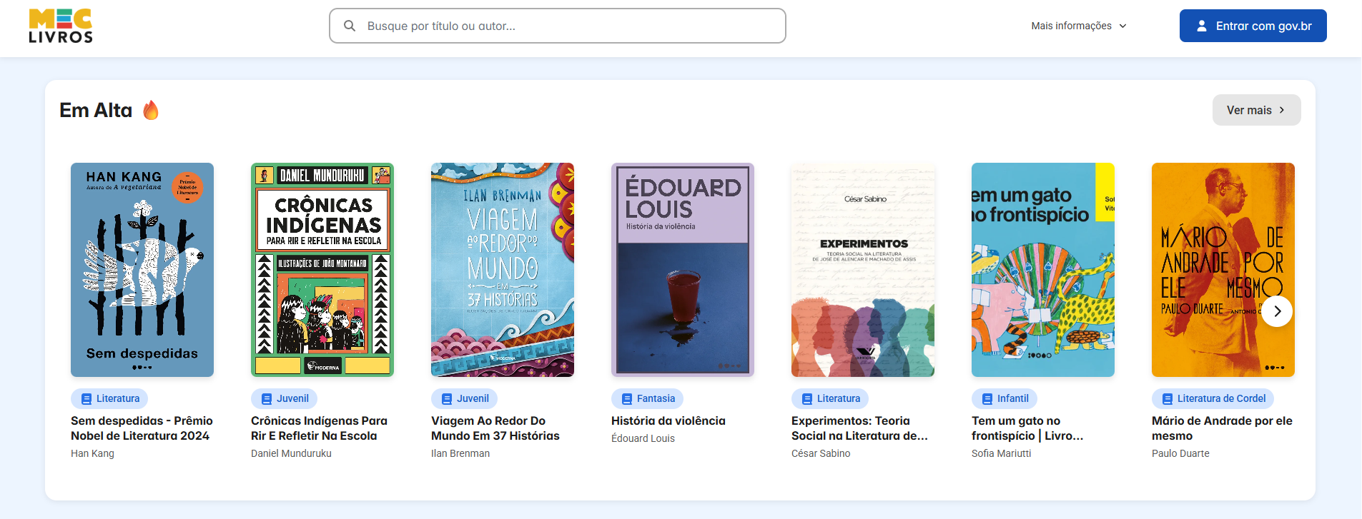Open Ver mais for trending books
This screenshot has width=1362, height=519.
[x=1256, y=110]
